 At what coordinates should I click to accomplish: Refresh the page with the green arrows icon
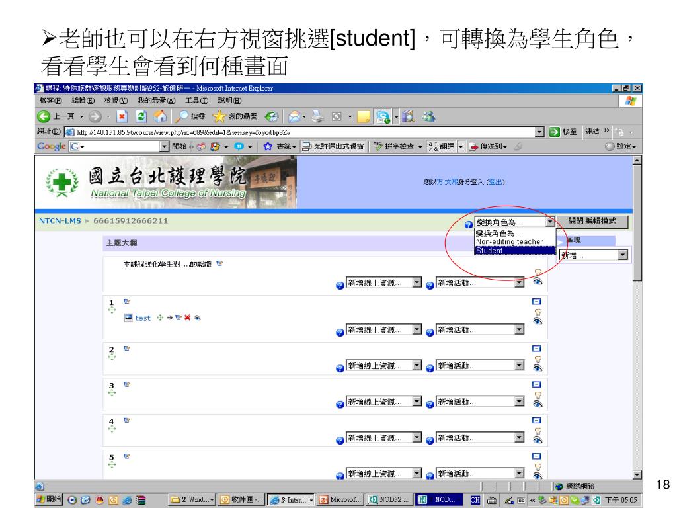pyautogui.click(x=141, y=116)
